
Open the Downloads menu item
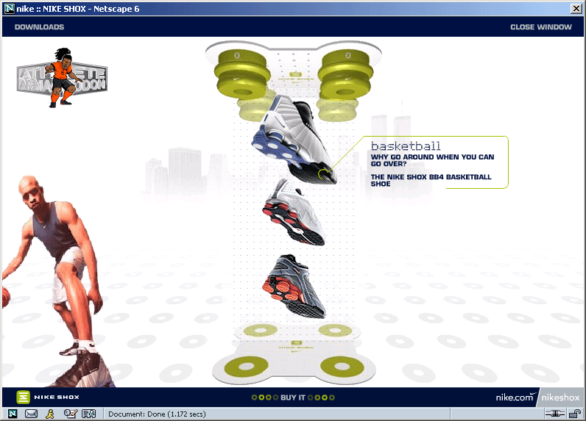(x=39, y=27)
